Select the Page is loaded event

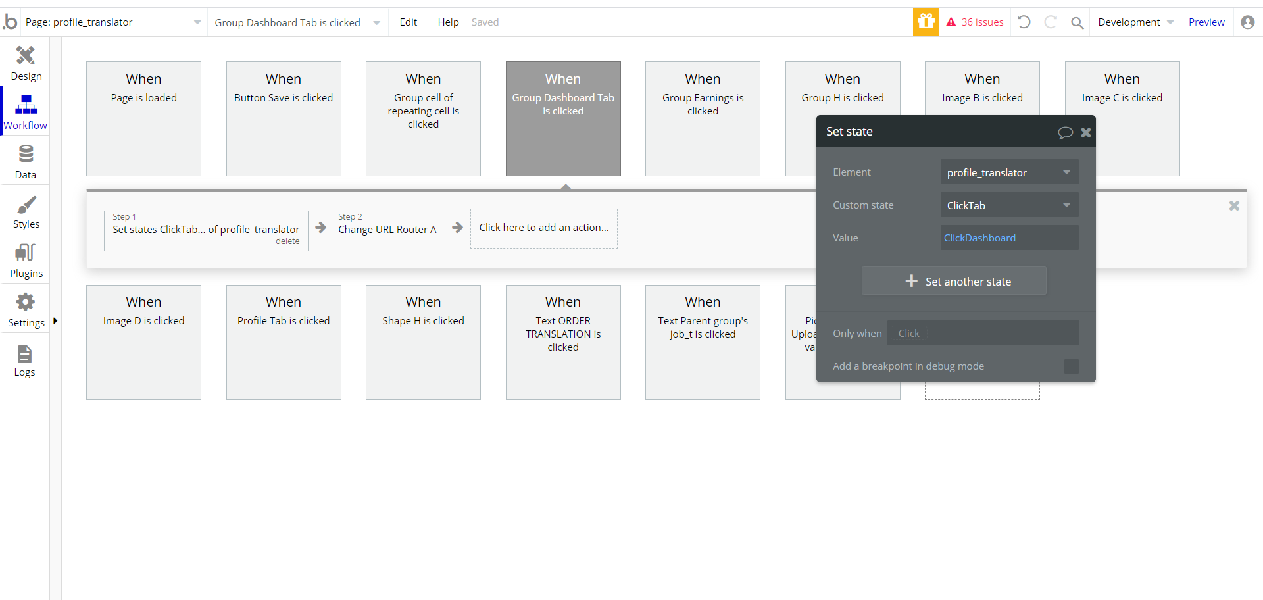pos(143,118)
